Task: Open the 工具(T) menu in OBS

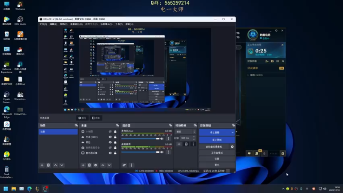Action: pos(119,24)
